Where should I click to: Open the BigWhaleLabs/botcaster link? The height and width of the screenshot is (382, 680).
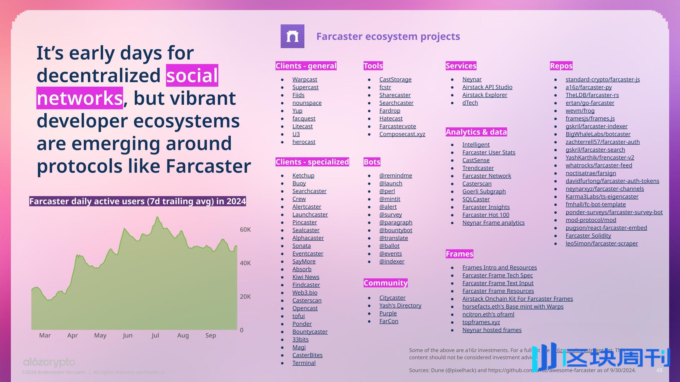point(598,134)
